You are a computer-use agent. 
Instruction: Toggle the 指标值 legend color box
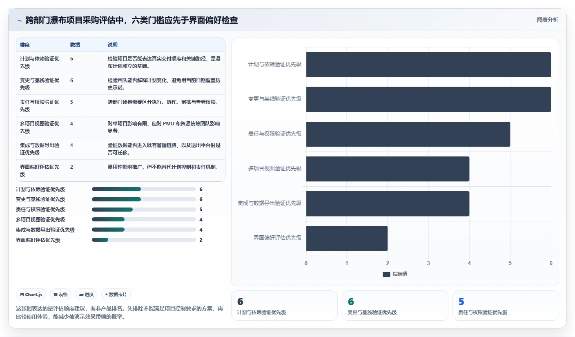pos(386,274)
